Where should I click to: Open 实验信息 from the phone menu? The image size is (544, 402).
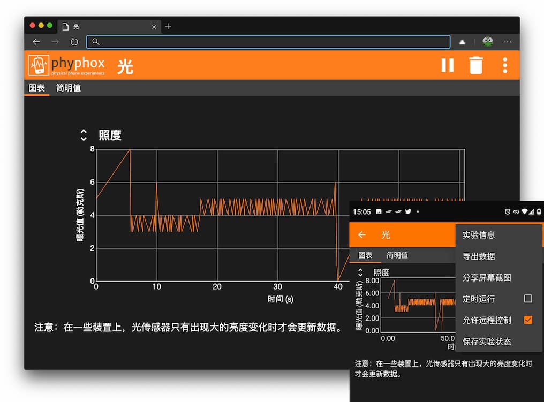click(x=479, y=234)
